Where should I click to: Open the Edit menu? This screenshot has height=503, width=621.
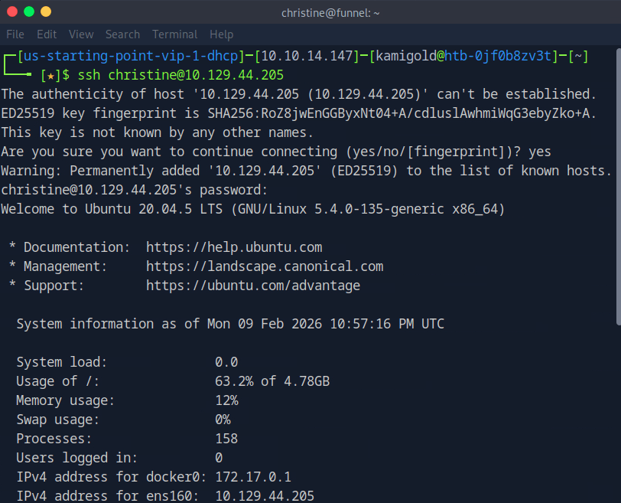[47, 34]
